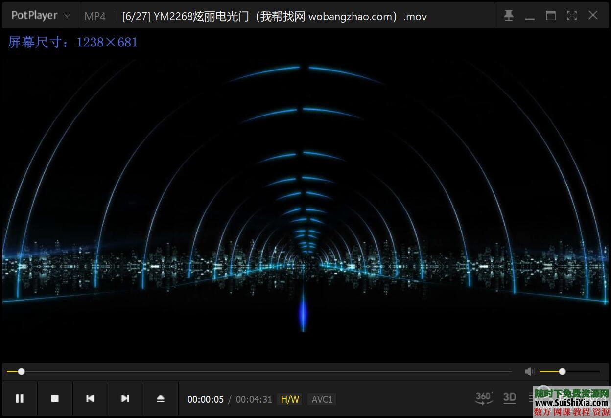Toggle H/W hardware acceleration
The image size is (611, 418).
[289, 399]
